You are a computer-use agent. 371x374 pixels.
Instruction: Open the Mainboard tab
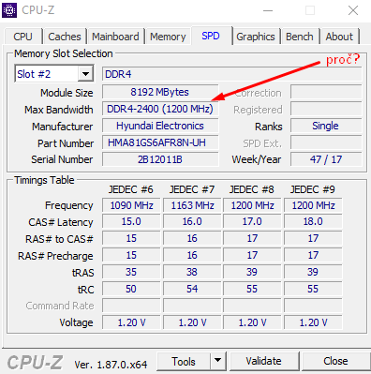click(x=115, y=37)
